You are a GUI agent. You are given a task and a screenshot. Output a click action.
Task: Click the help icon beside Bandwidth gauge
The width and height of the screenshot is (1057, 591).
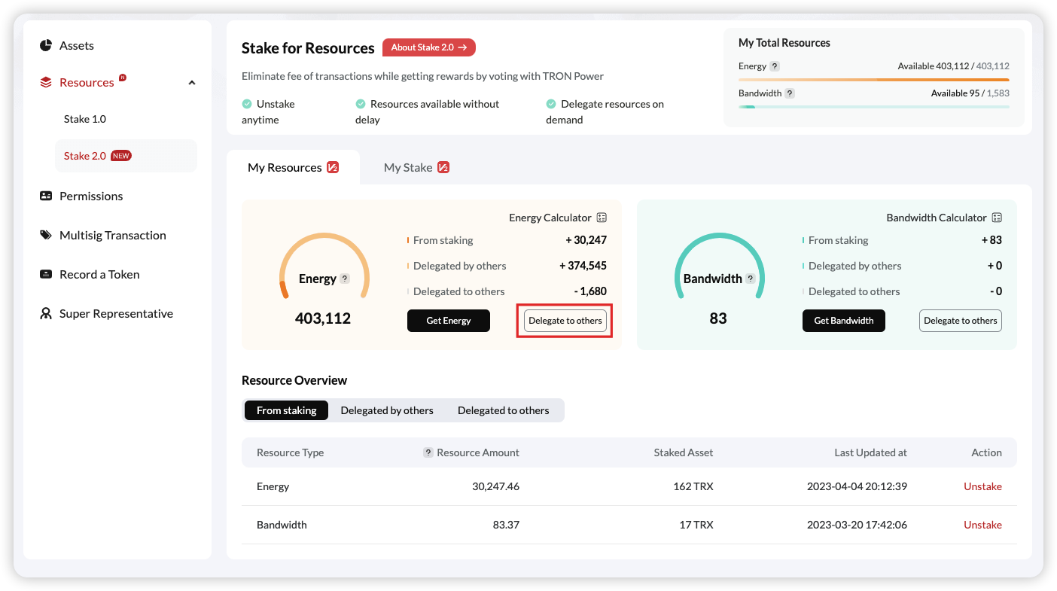pyautogui.click(x=750, y=279)
